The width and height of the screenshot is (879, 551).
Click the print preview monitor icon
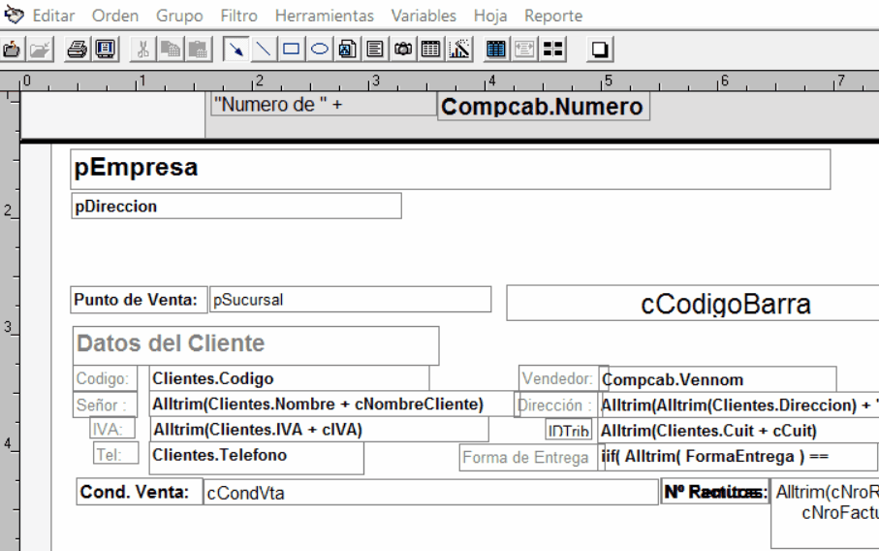pyautogui.click(x=106, y=49)
